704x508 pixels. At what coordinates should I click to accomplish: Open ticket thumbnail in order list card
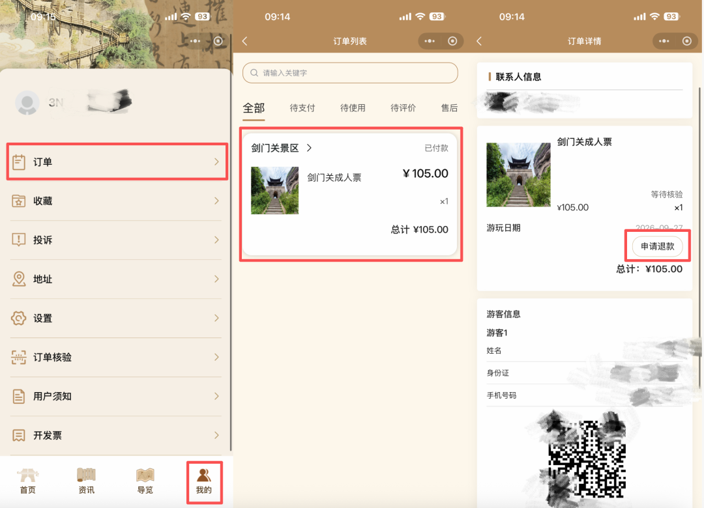pos(275,191)
